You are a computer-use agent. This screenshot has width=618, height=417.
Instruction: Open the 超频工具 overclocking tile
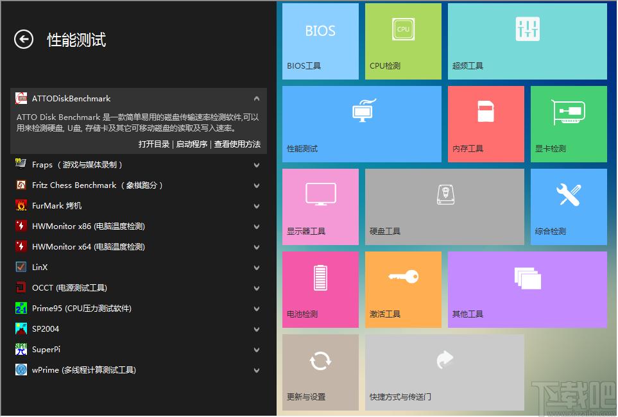(x=528, y=42)
